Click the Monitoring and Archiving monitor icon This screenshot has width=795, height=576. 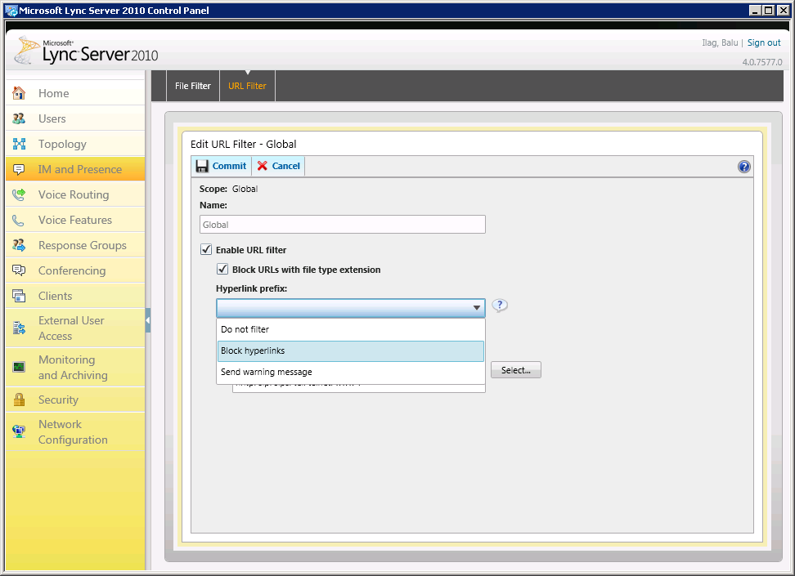19,368
